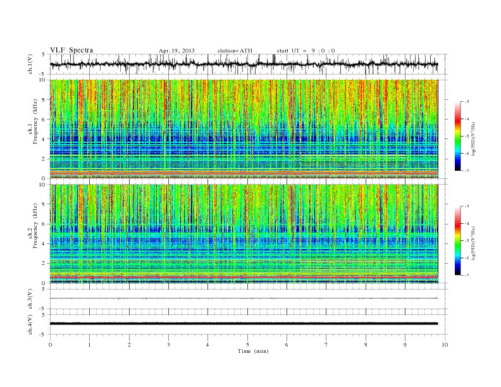This screenshot has width=501, height=387.
Task: Click the time axis tick label '5'
Action: [247, 345]
